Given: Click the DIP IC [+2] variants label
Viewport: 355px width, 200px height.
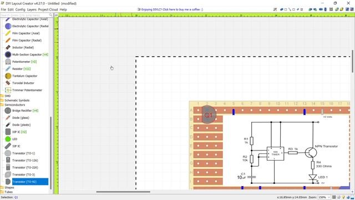Looking at the screenshot, I should pos(24,132).
